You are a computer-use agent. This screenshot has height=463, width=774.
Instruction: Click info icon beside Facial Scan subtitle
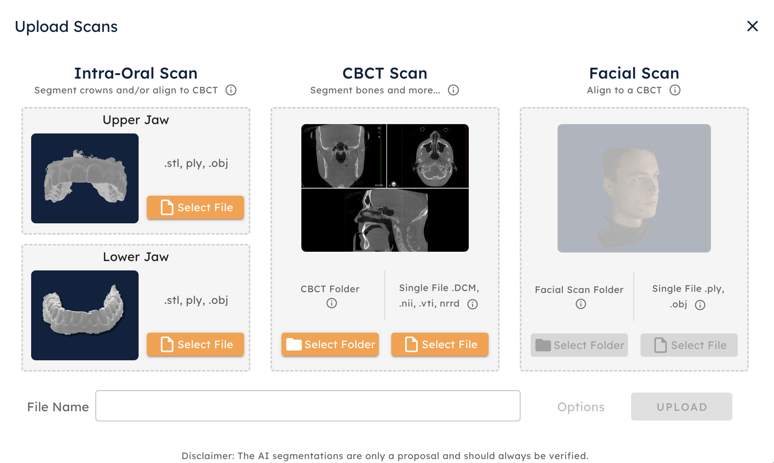tap(675, 90)
